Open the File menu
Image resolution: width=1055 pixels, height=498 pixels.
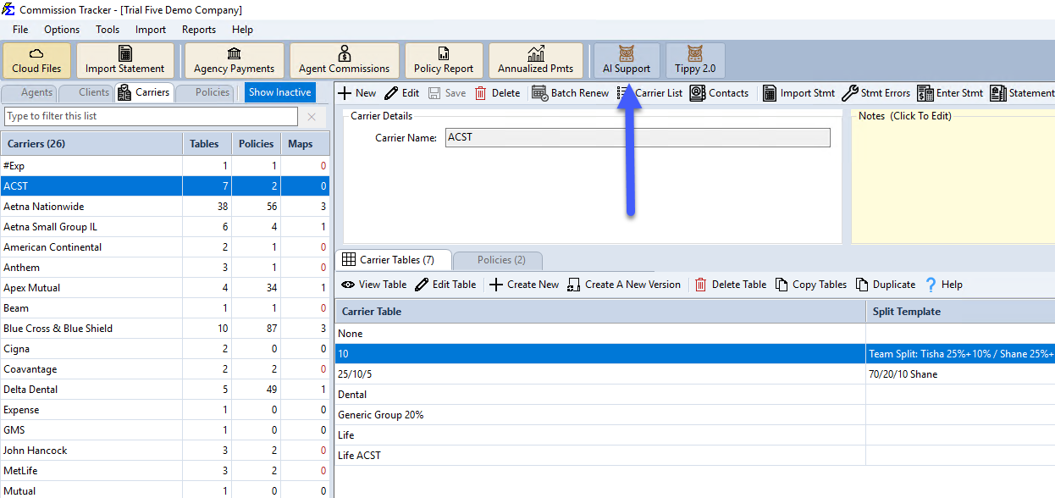coord(20,30)
